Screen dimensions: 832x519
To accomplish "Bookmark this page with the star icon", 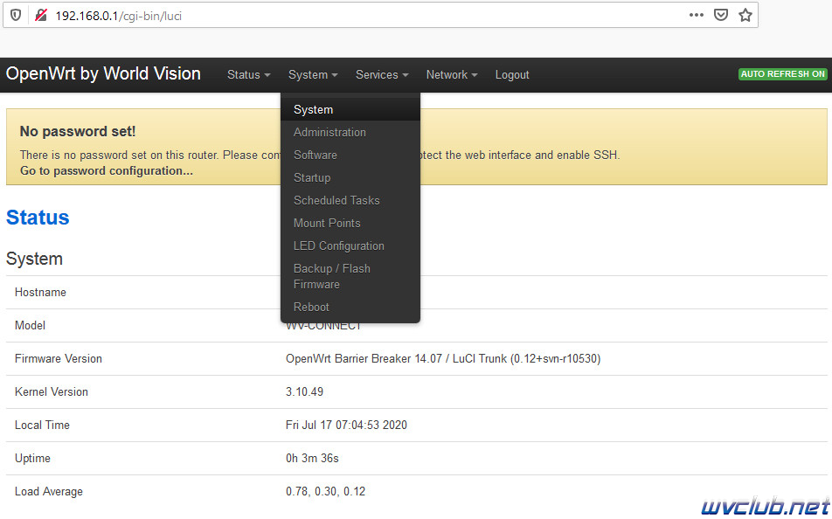I will pos(745,15).
